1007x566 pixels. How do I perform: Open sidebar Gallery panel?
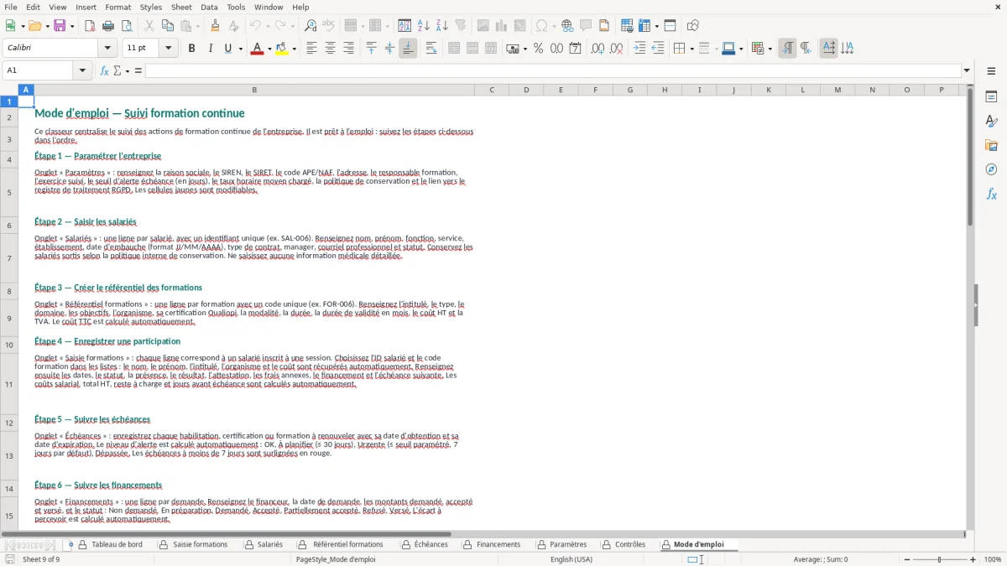click(991, 145)
